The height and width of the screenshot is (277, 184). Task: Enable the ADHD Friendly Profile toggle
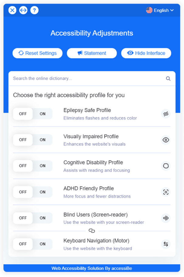[43, 192]
